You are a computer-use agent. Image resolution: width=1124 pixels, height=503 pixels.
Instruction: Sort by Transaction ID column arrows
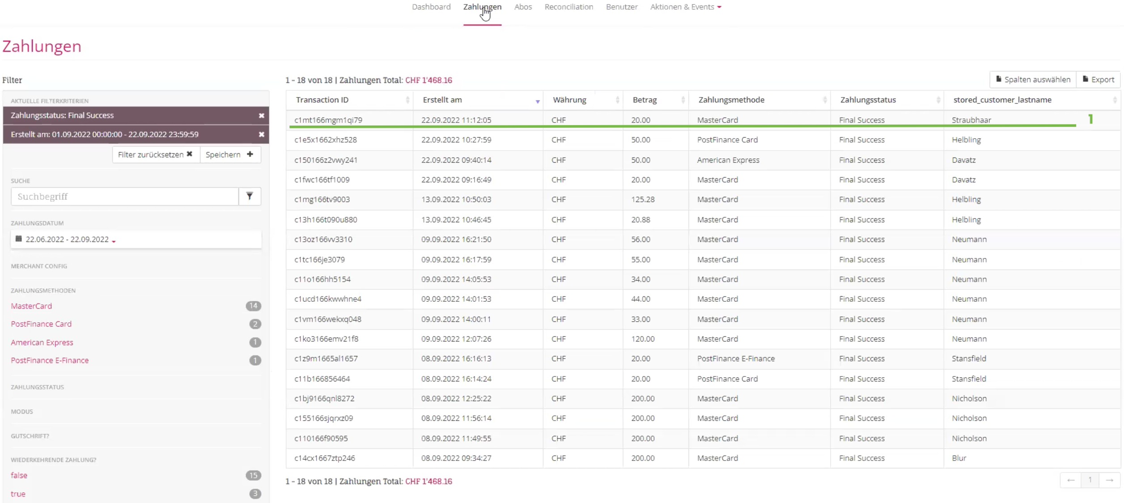click(x=407, y=100)
